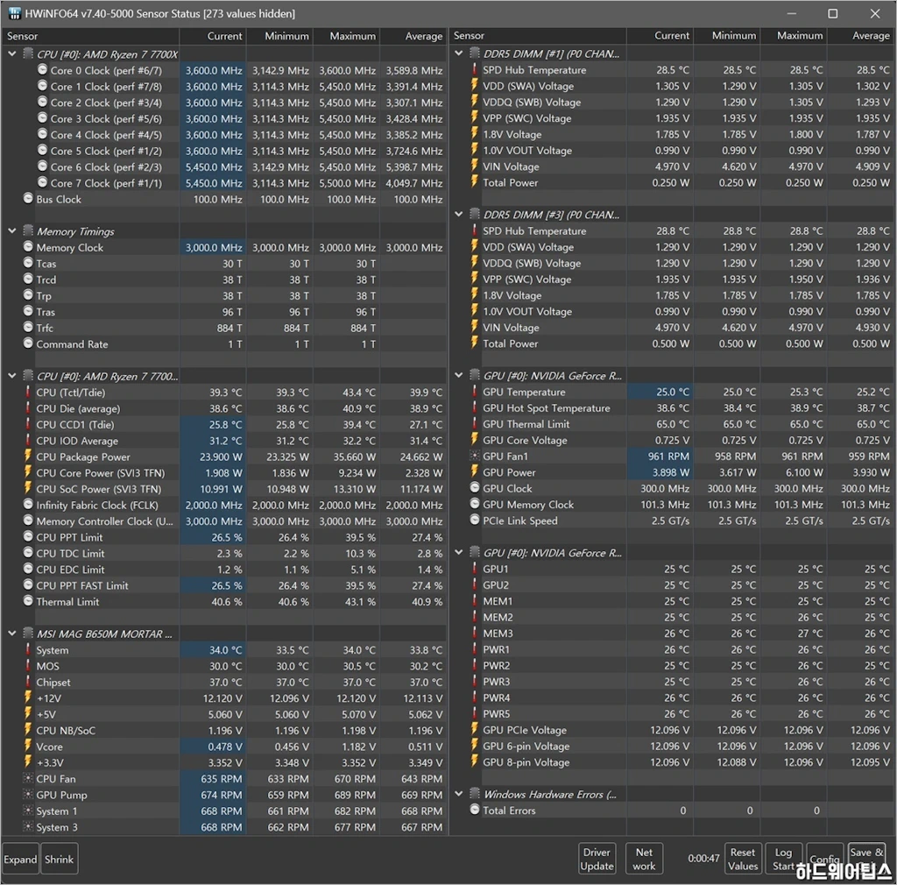
Task: Collapse the CPU [#0]: AMD Ryzen 7 7700... power group
Action: coord(12,376)
